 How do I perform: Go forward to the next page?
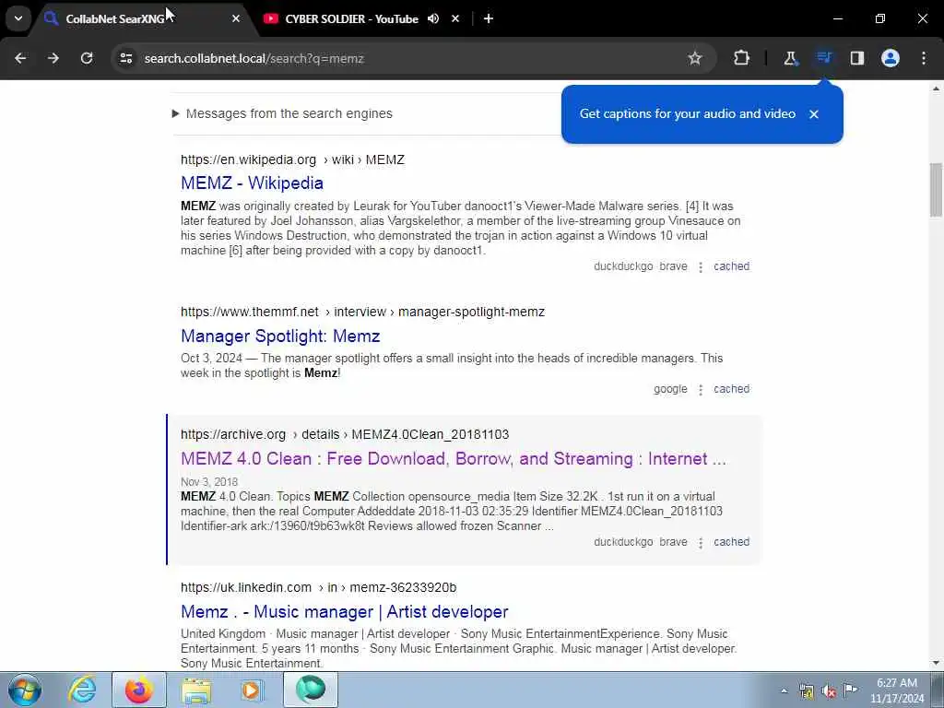tap(53, 58)
